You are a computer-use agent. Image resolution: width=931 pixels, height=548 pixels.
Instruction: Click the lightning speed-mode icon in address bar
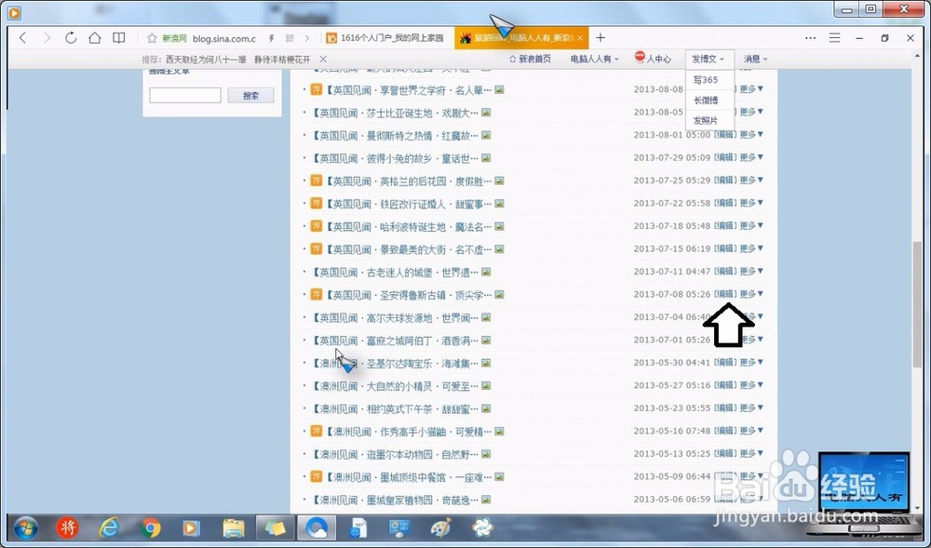[x=271, y=38]
